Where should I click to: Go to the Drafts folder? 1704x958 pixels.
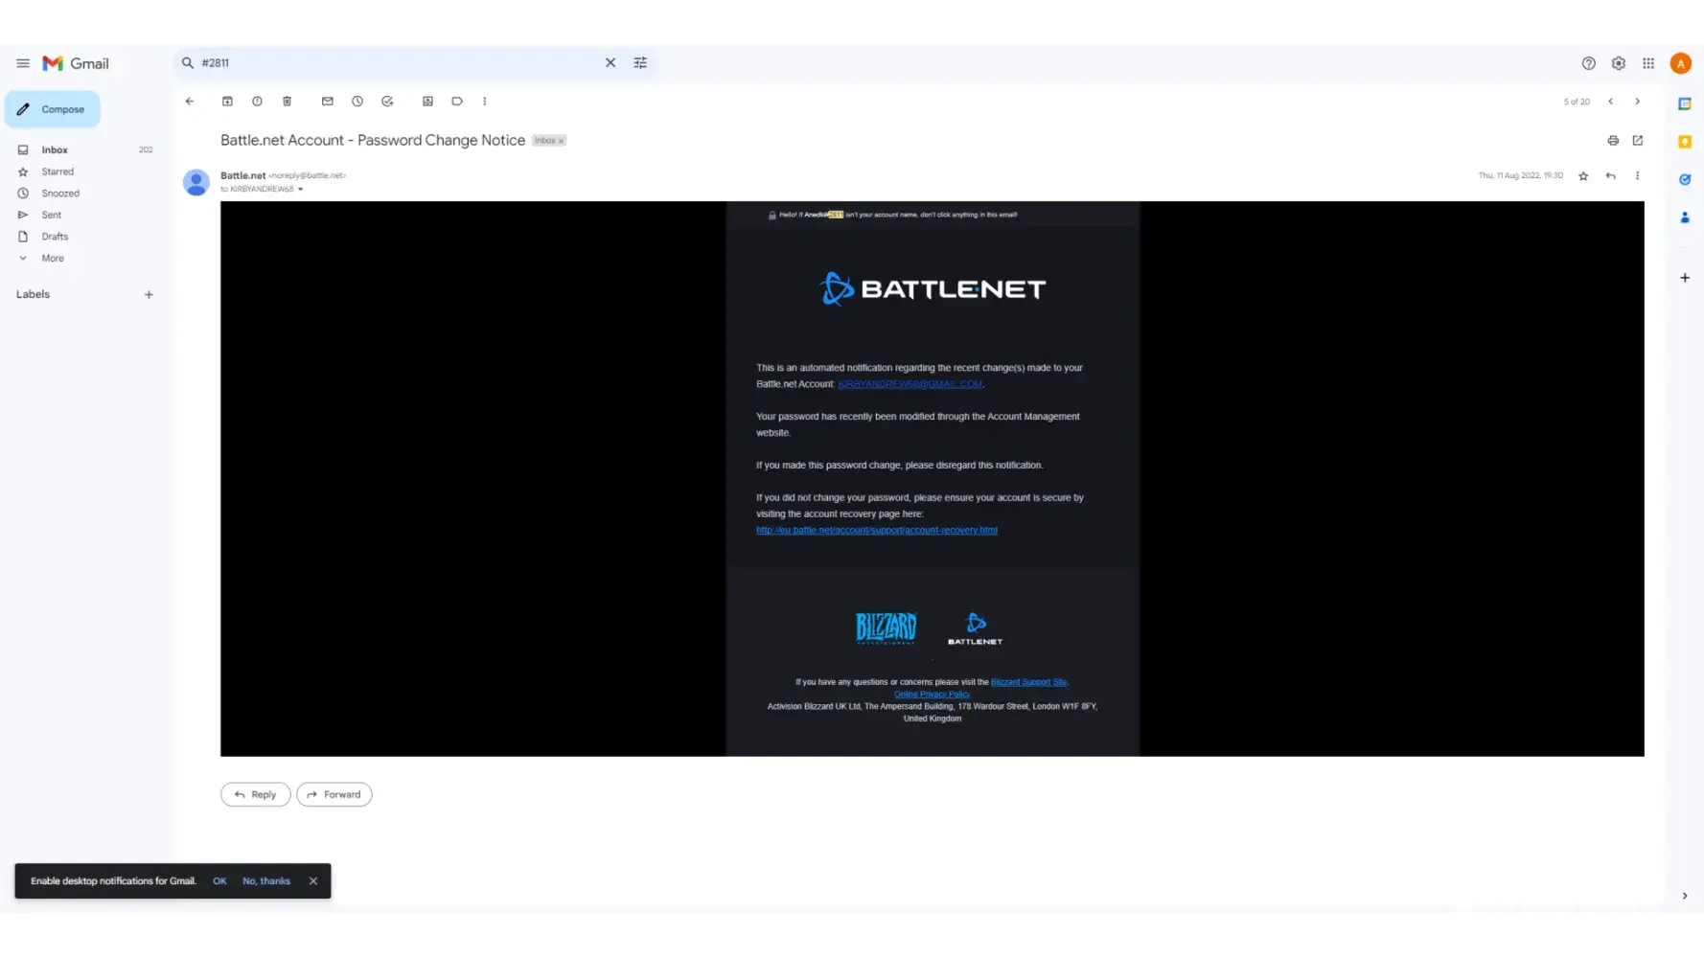pyautogui.click(x=55, y=237)
